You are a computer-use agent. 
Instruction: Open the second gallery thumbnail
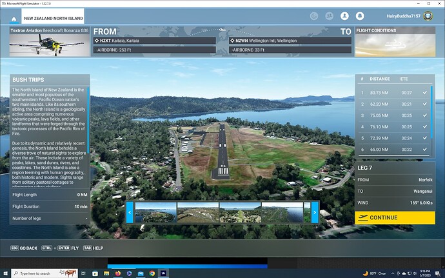[x=198, y=212]
